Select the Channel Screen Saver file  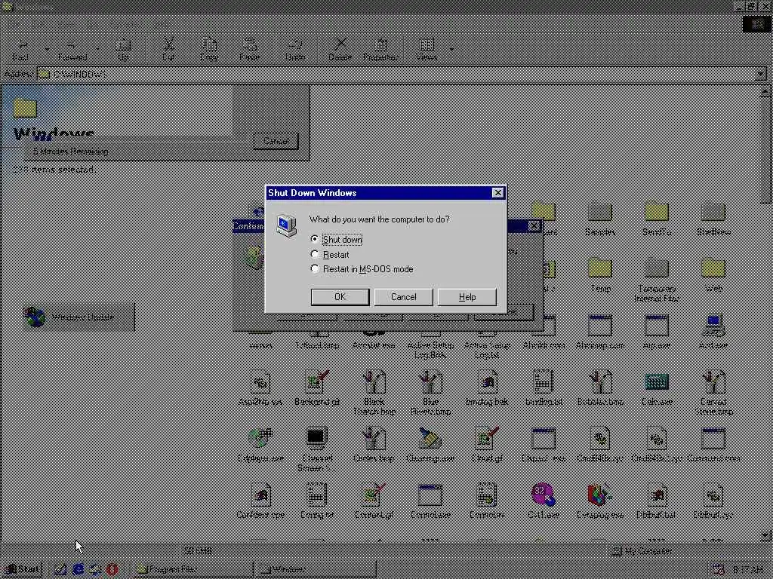[x=317, y=449]
